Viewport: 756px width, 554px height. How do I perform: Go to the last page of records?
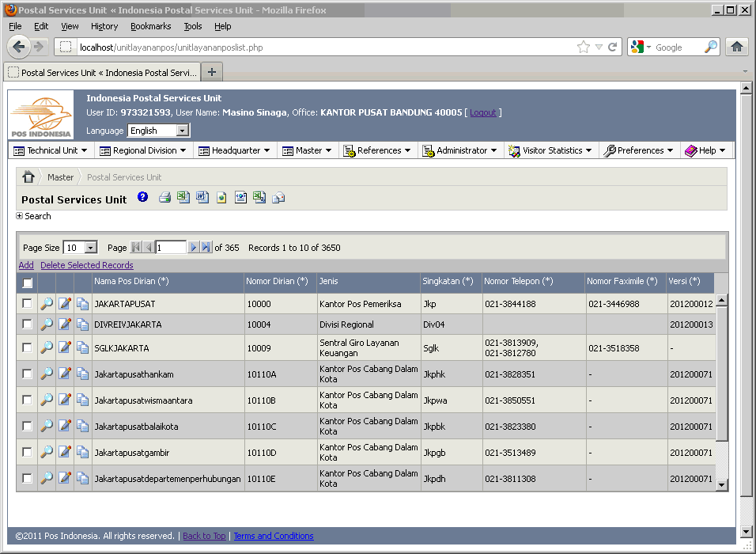[x=206, y=248]
